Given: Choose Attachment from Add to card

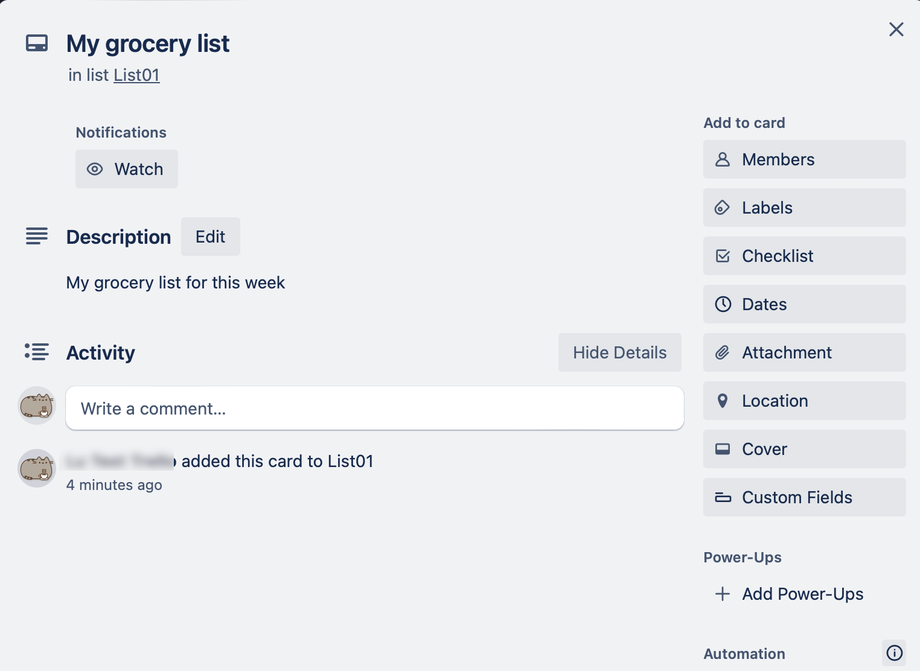Looking at the screenshot, I should [x=804, y=352].
